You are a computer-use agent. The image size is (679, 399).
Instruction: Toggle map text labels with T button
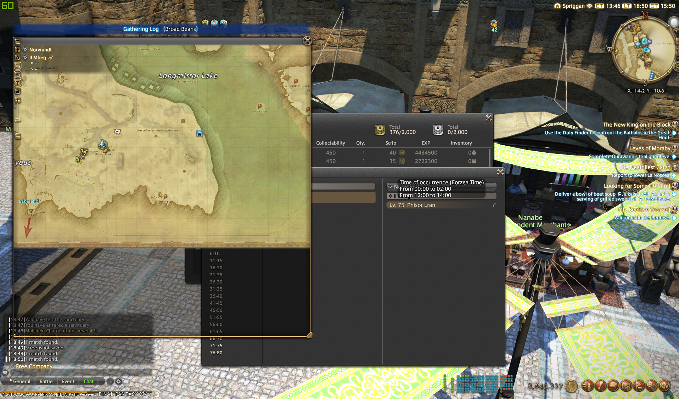pyautogui.click(x=18, y=83)
